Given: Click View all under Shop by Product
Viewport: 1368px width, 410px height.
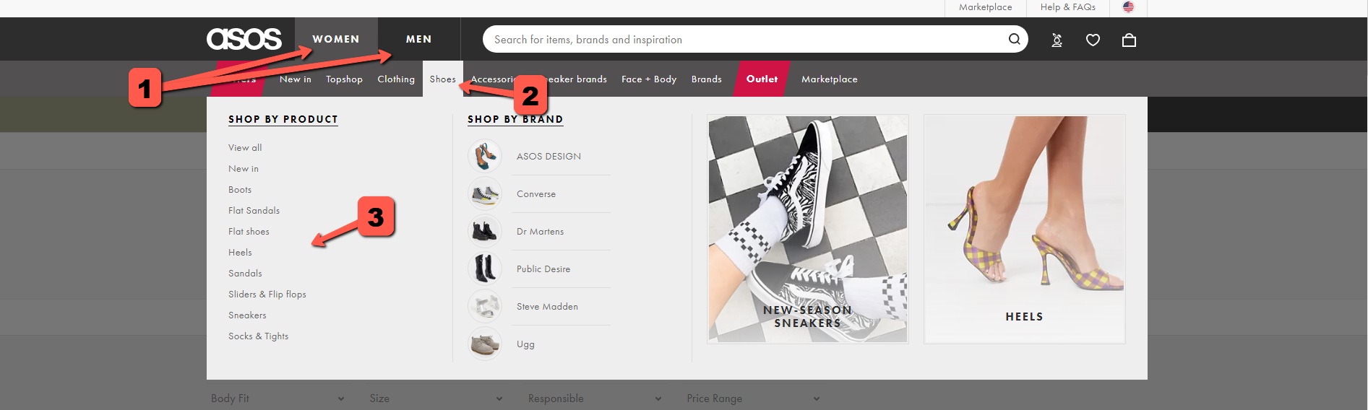Looking at the screenshot, I should [x=245, y=147].
